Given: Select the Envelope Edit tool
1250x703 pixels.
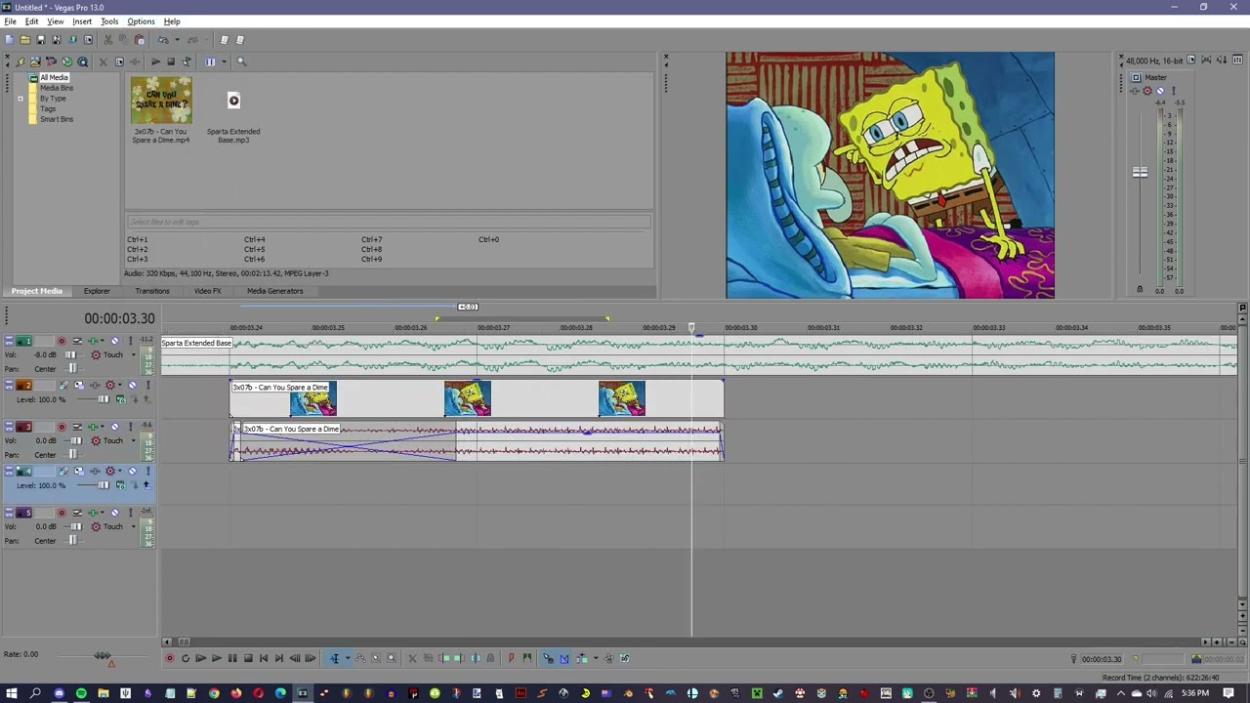Looking at the screenshot, I should [x=360, y=658].
